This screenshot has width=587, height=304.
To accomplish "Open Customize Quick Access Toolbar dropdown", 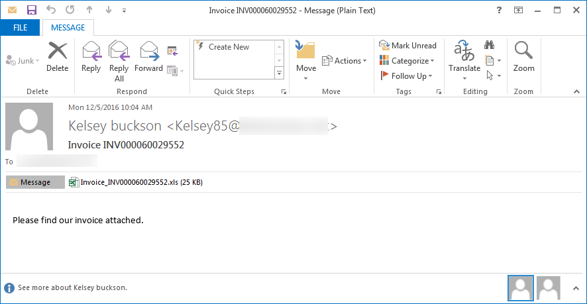I will click(125, 11).
